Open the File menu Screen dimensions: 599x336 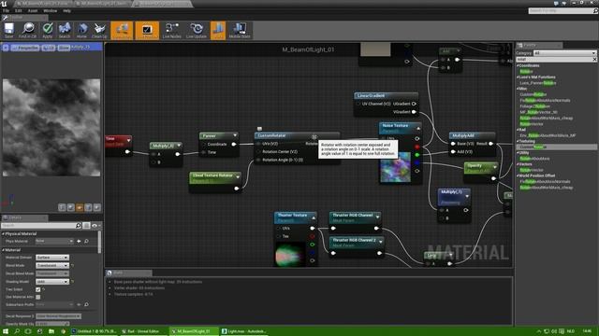[x=6, y=11]
